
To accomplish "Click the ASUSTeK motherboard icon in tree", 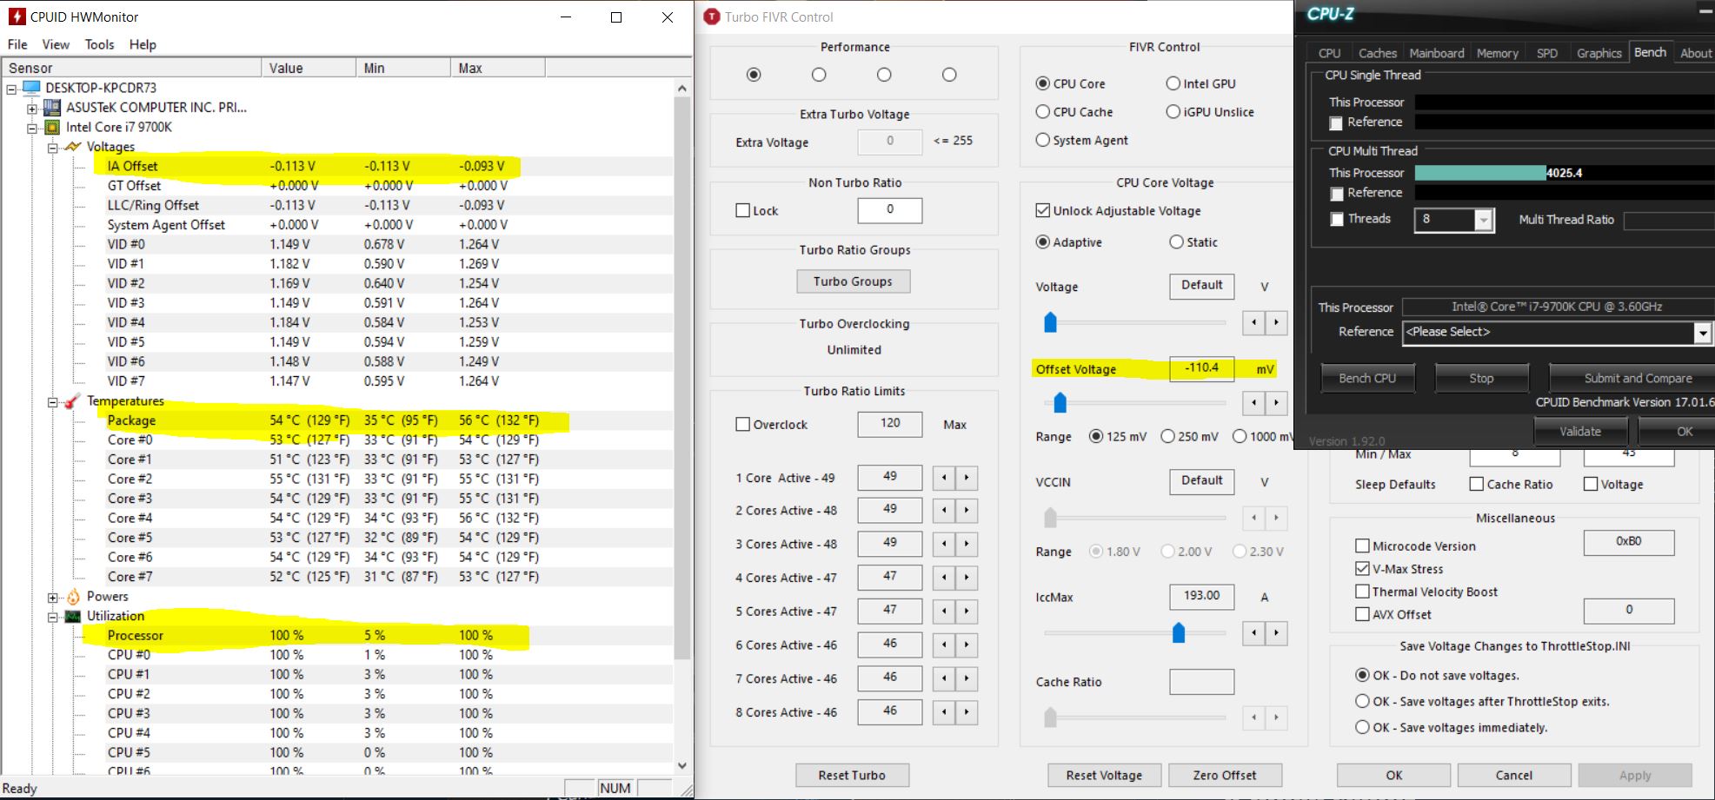I will [52, 108].
